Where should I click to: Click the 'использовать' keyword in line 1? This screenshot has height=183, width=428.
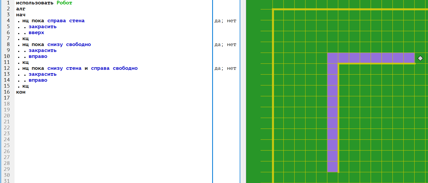pyautogui.click(x=35, y=3)
